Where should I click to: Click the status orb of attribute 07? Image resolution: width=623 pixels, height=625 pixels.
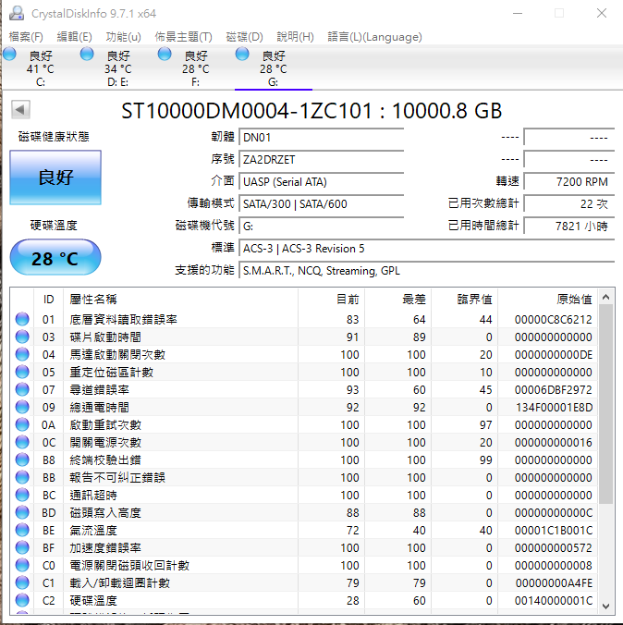tap(22, 389)
